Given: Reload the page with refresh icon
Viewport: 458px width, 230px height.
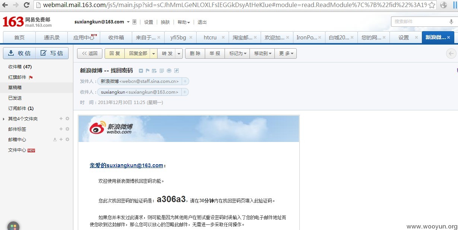Looking at the screenshot, I should 26,5.
